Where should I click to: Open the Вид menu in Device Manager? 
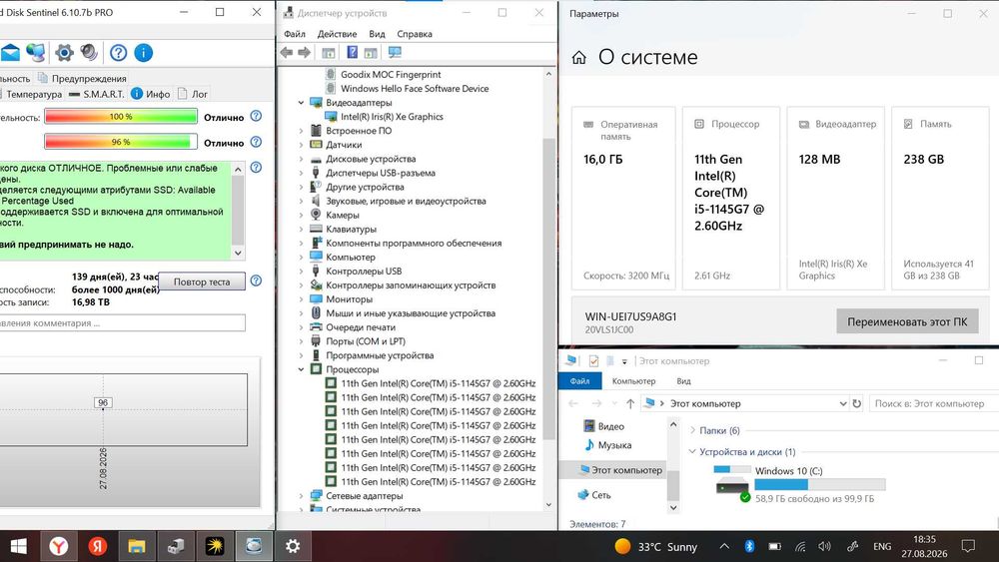[378, 34]
